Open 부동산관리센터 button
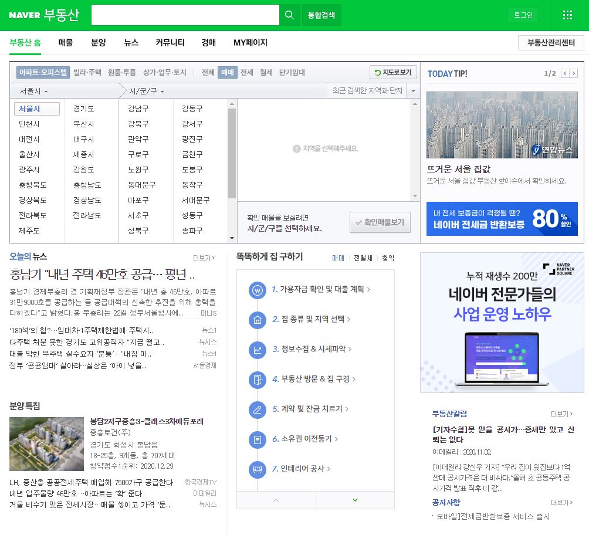589x535 pixels. (551, 43)
